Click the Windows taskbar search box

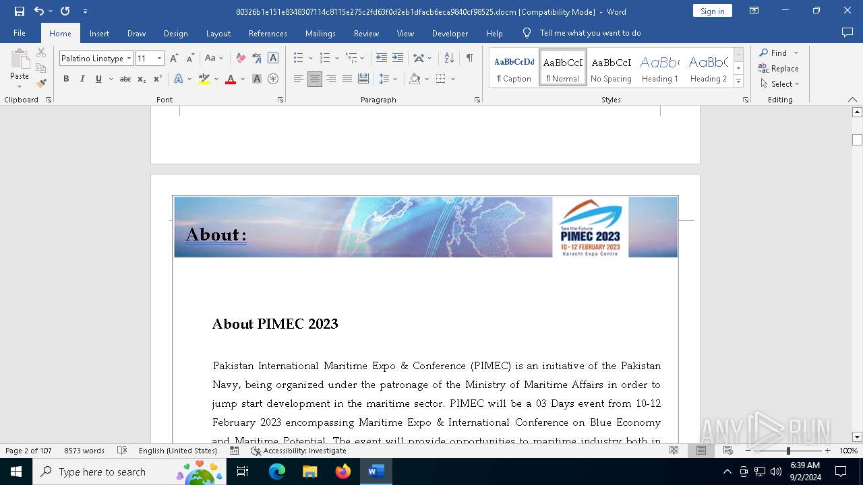coord(129,472)
